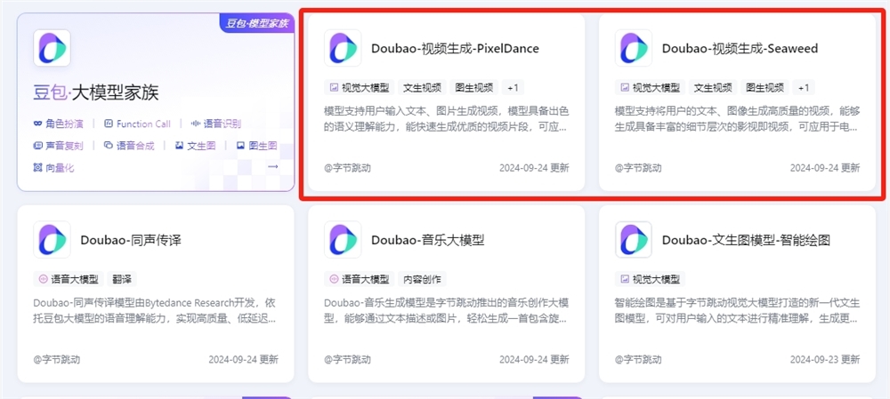
Task: Click the 豆包·大模型家族 heading
Action: [x=96, y=92]
